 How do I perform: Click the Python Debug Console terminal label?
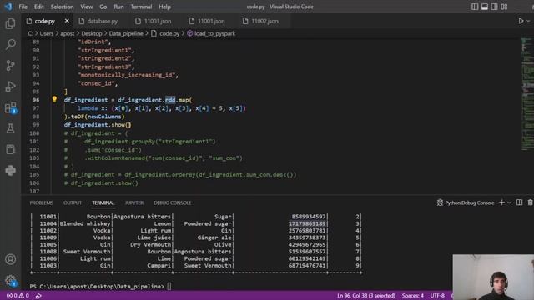click(466, 202)
